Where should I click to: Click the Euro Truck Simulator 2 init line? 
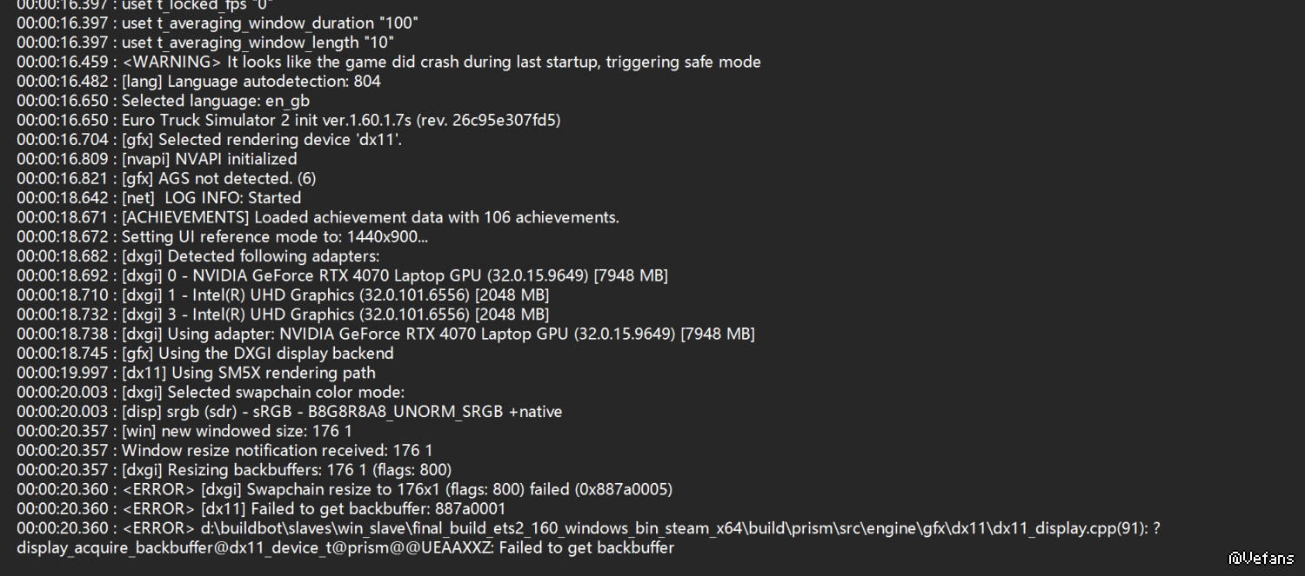click(x=289, y=120)
